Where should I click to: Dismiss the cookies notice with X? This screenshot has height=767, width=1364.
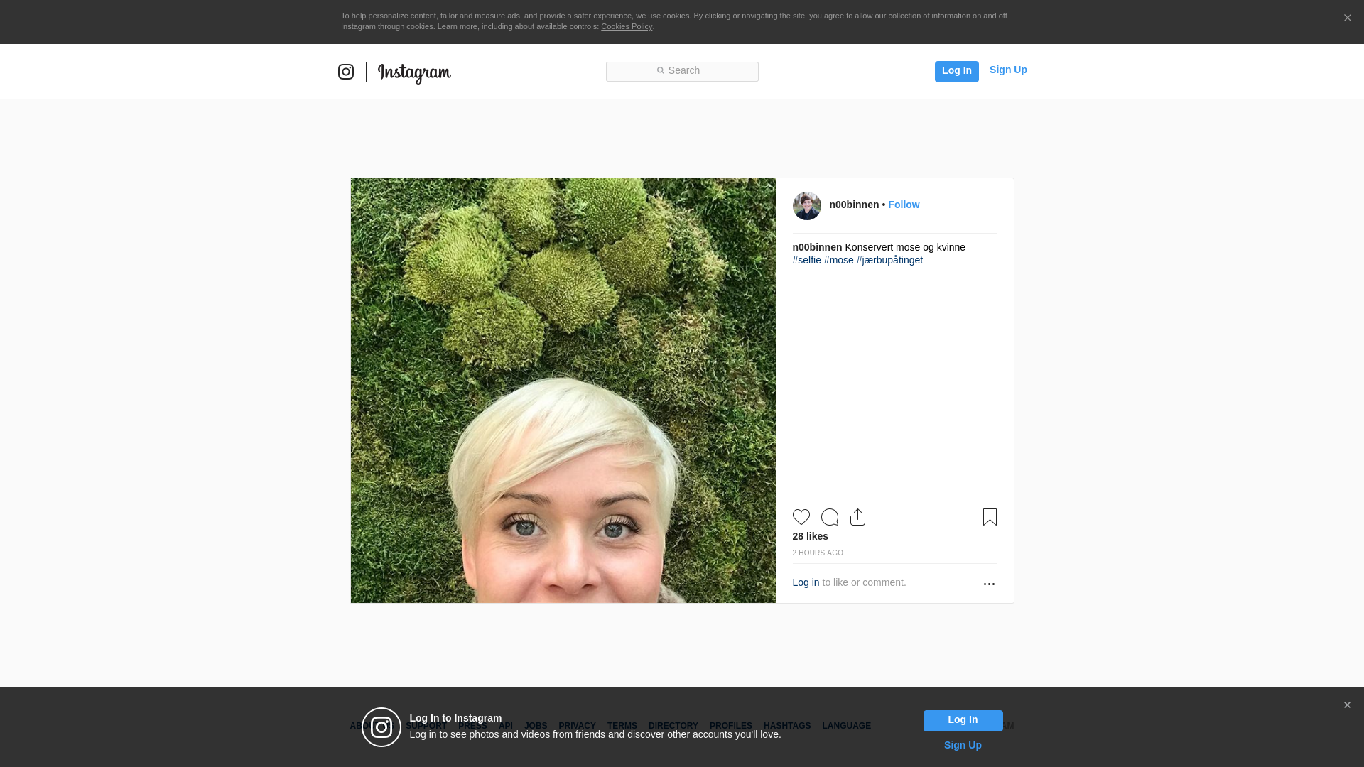pos(1347,18)
